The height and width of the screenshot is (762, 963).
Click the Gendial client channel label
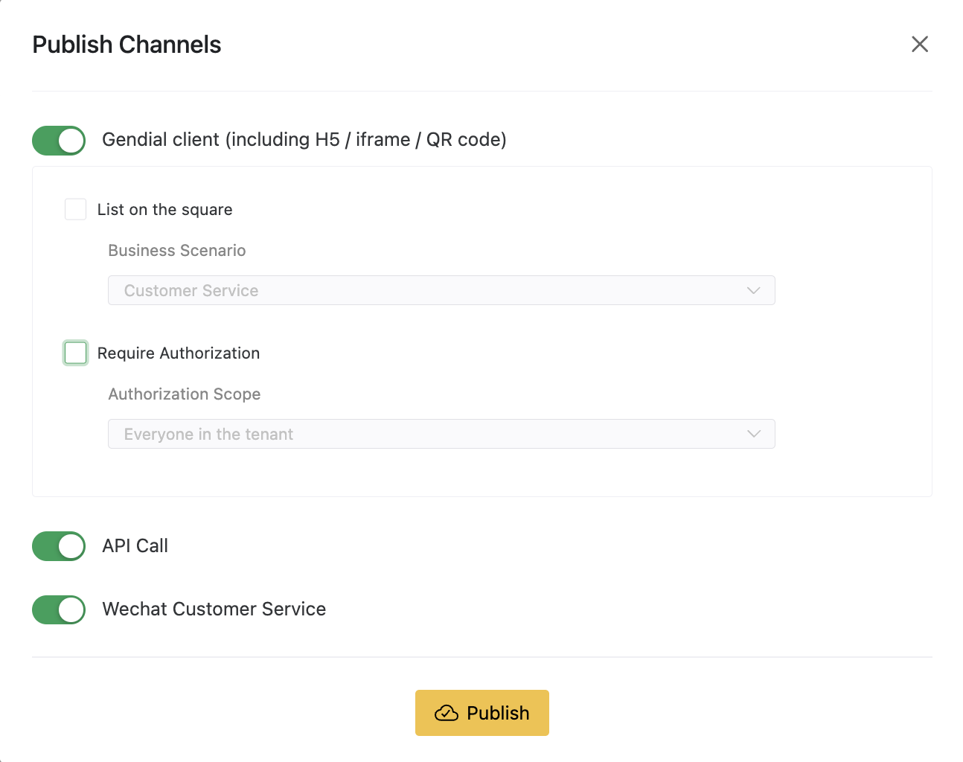304,140
